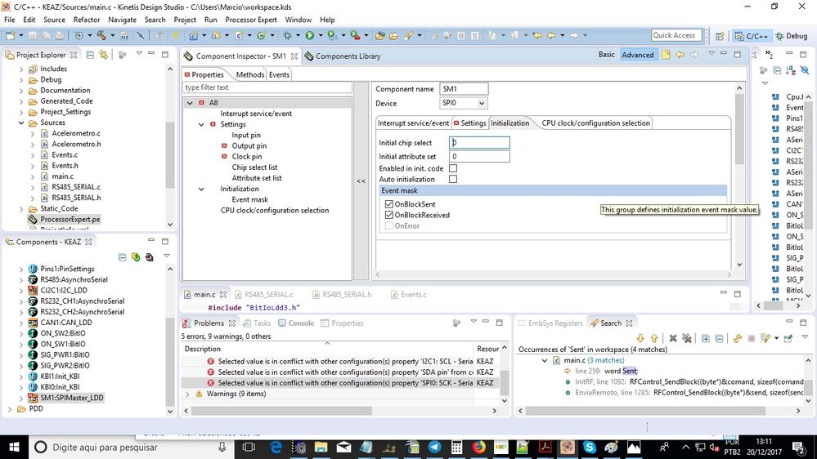The height and width of the screenshot is (459, 817).
Task: Click the yellow Back navigation arrow in toolbar
Action: click(x=551, y=35)
